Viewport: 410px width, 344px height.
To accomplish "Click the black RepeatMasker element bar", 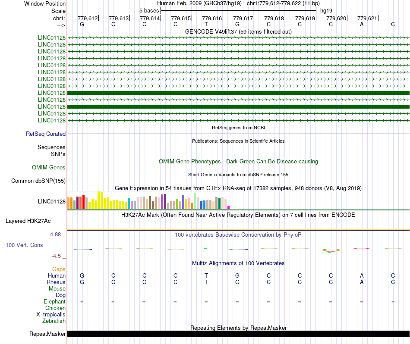I will tap(238, 334).
